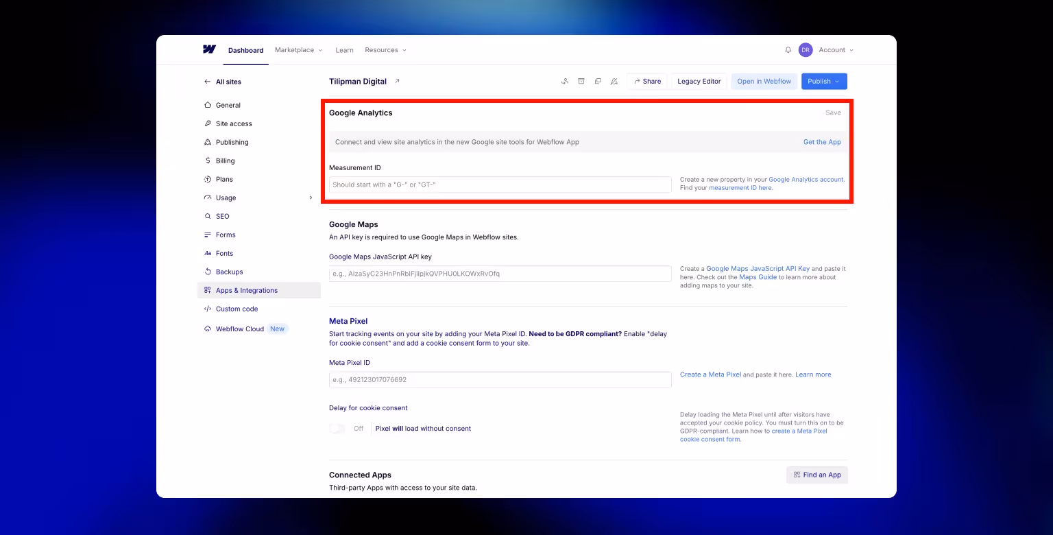Click the Webflow Cloud sidebar icon
This screenshot has width=1053, height=535.
point(207,329)
